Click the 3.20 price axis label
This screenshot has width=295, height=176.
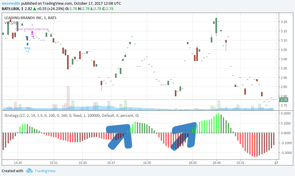tap(284, 22)
